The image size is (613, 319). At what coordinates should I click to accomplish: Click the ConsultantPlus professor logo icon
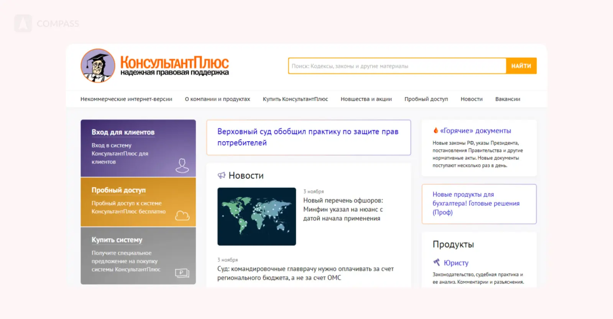tap(98, 66)
